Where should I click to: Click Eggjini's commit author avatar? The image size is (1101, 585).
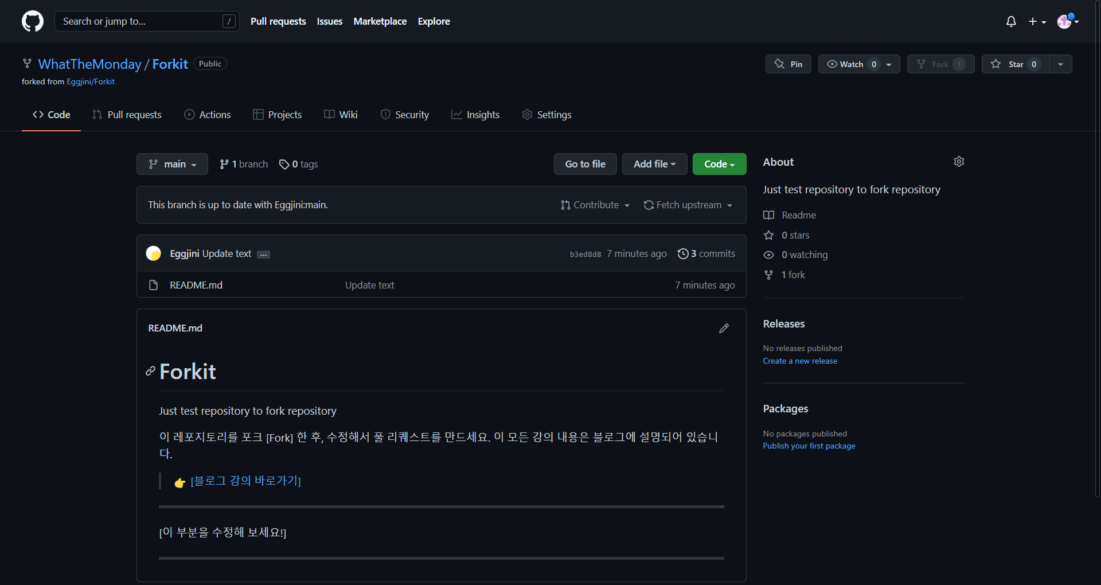pyautogui.click(x=154, y=253)
